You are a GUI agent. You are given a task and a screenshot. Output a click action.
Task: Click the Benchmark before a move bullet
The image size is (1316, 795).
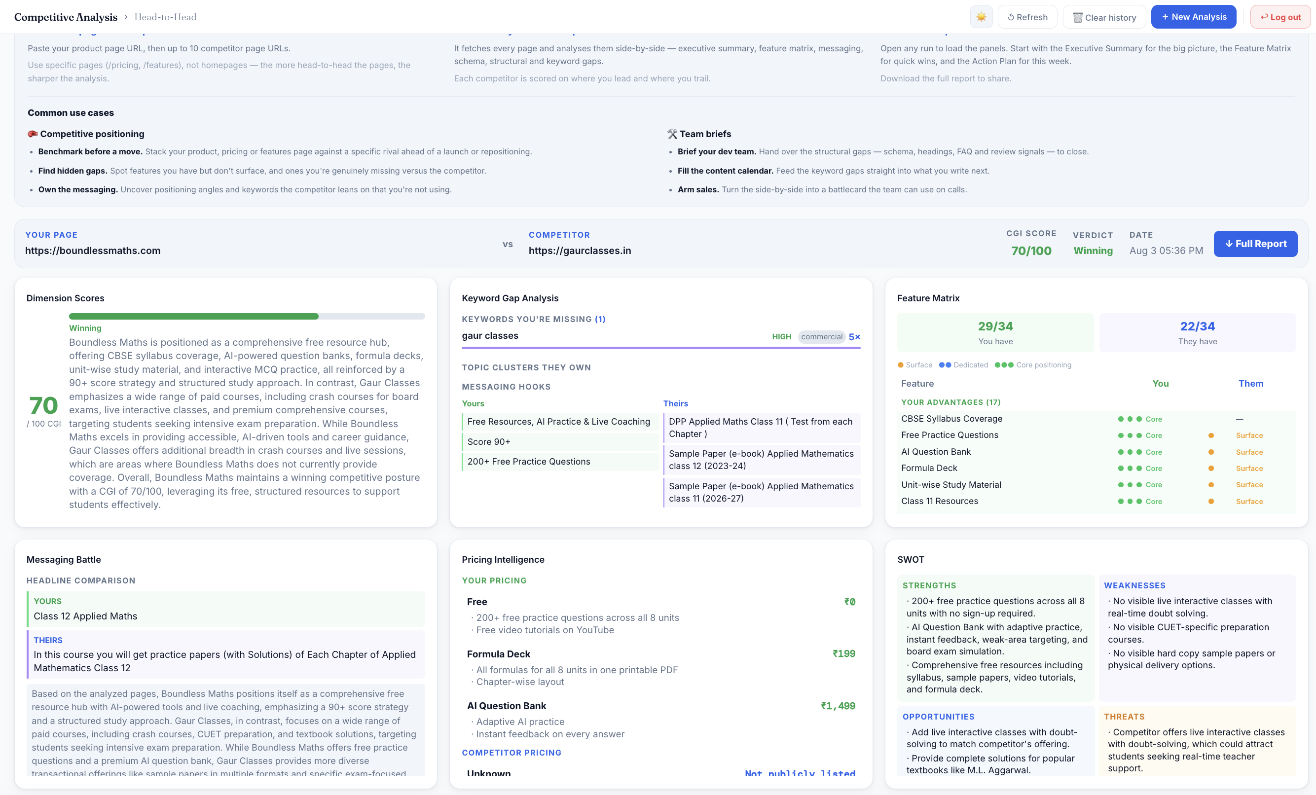(285, 151)
